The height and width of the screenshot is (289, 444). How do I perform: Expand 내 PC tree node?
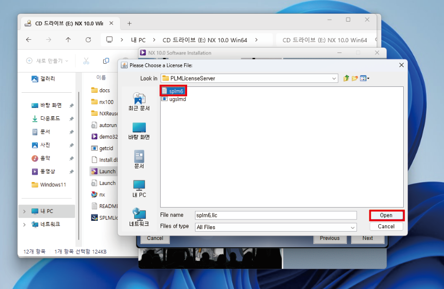click(x=25, y=211)
